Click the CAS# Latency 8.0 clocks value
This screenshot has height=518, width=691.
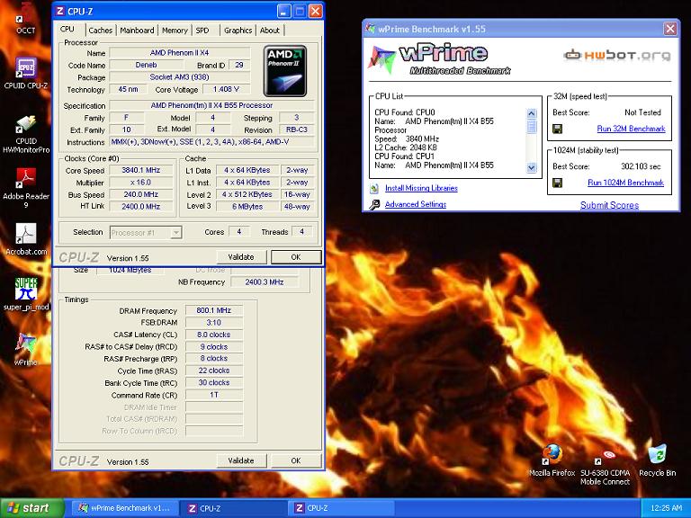214,335
